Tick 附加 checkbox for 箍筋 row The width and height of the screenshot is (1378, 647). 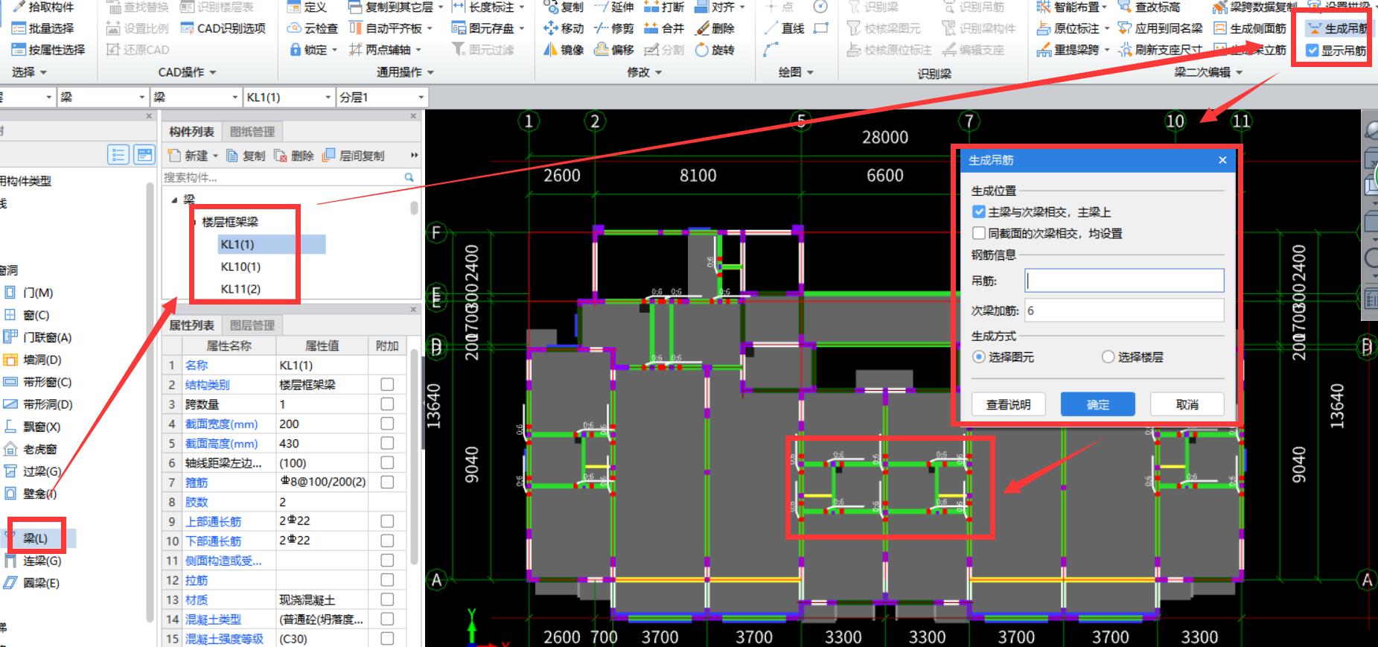[x=387, y=482]
